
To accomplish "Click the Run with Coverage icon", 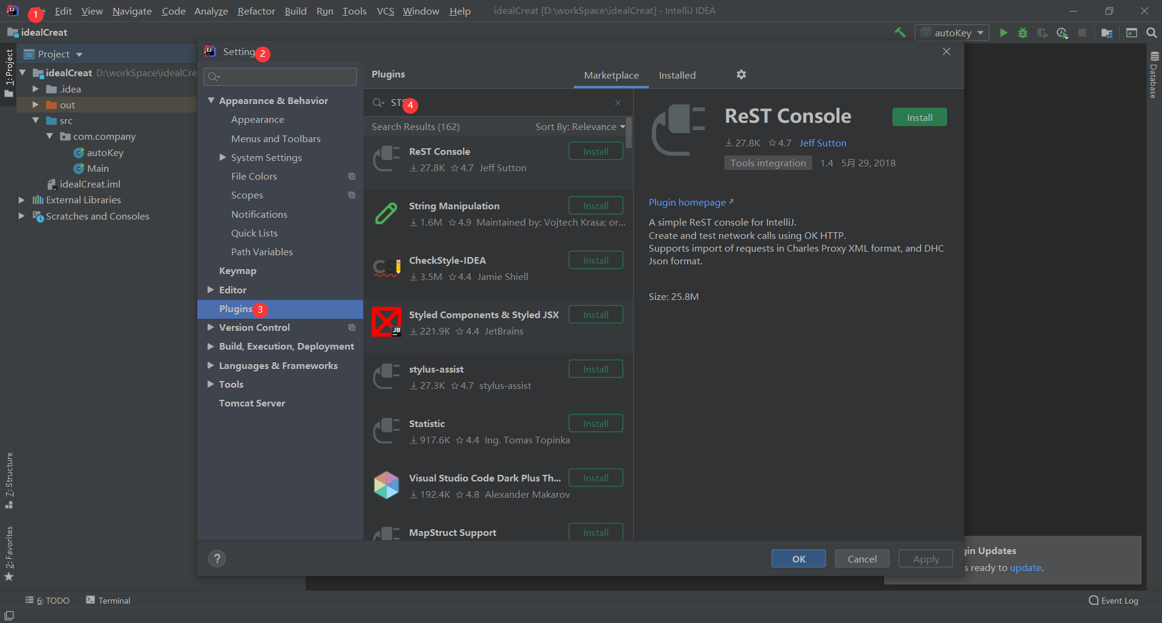I will pyautogui.click(x=1042, y=33).
